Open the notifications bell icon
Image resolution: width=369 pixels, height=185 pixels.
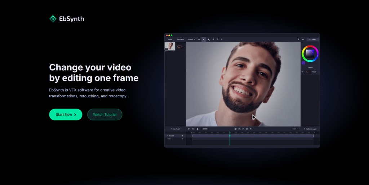(303, 40)
